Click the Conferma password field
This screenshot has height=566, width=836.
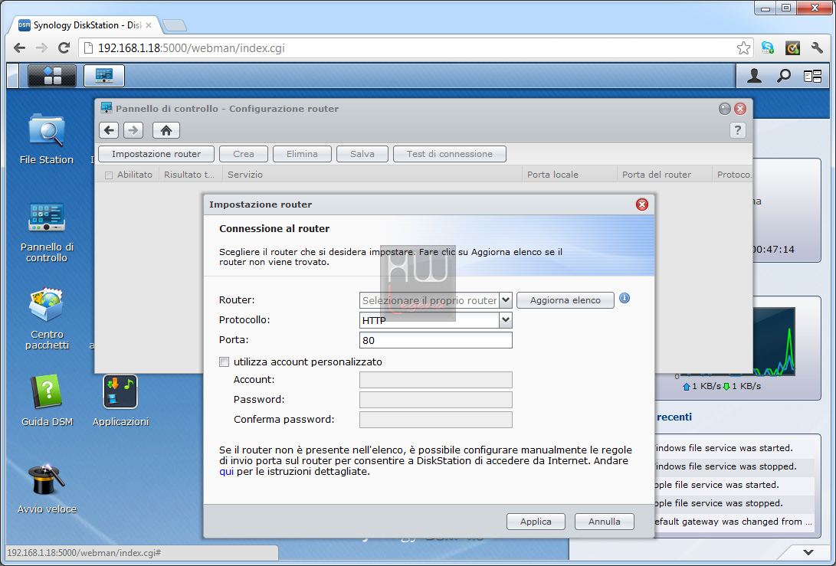435,420
